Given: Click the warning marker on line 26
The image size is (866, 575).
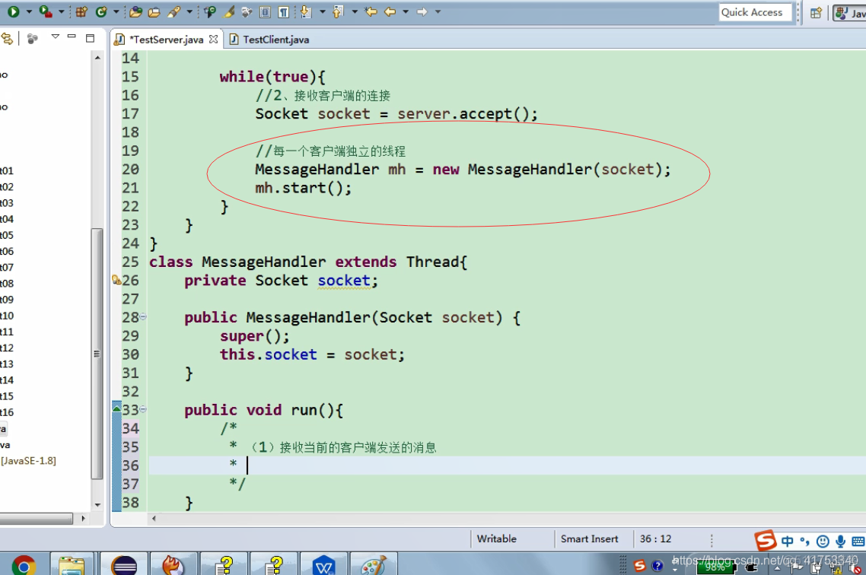Looking at the screenshot, I should coord(116,280).
